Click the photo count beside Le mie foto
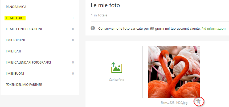Viewport: 229px width, 107px height. [x=73, y=18]
